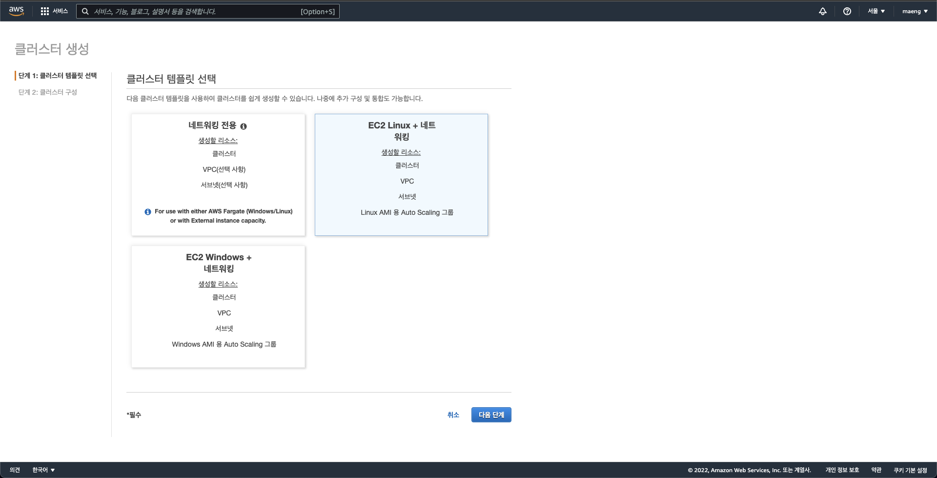Go to 단계 1 클러스터 템플릿 선택
The width and height of the screenshot is (937, 478).
[58, 76]
